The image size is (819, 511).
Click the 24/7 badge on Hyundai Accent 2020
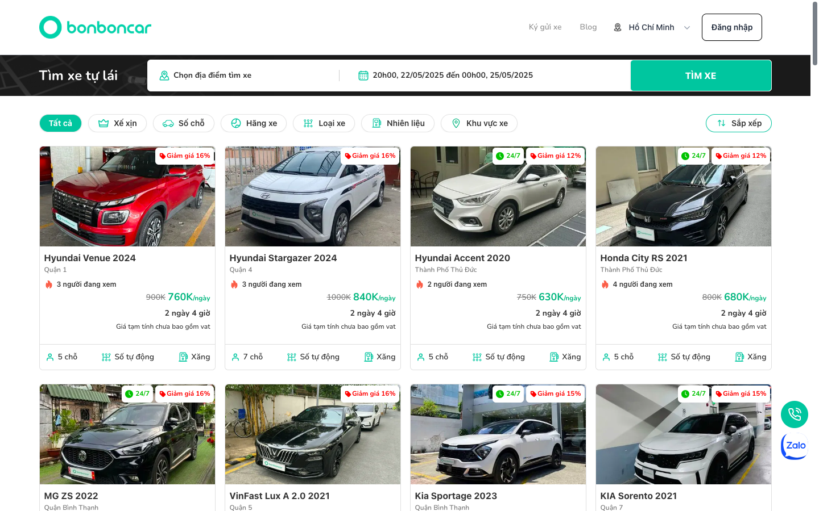point(508,156)
